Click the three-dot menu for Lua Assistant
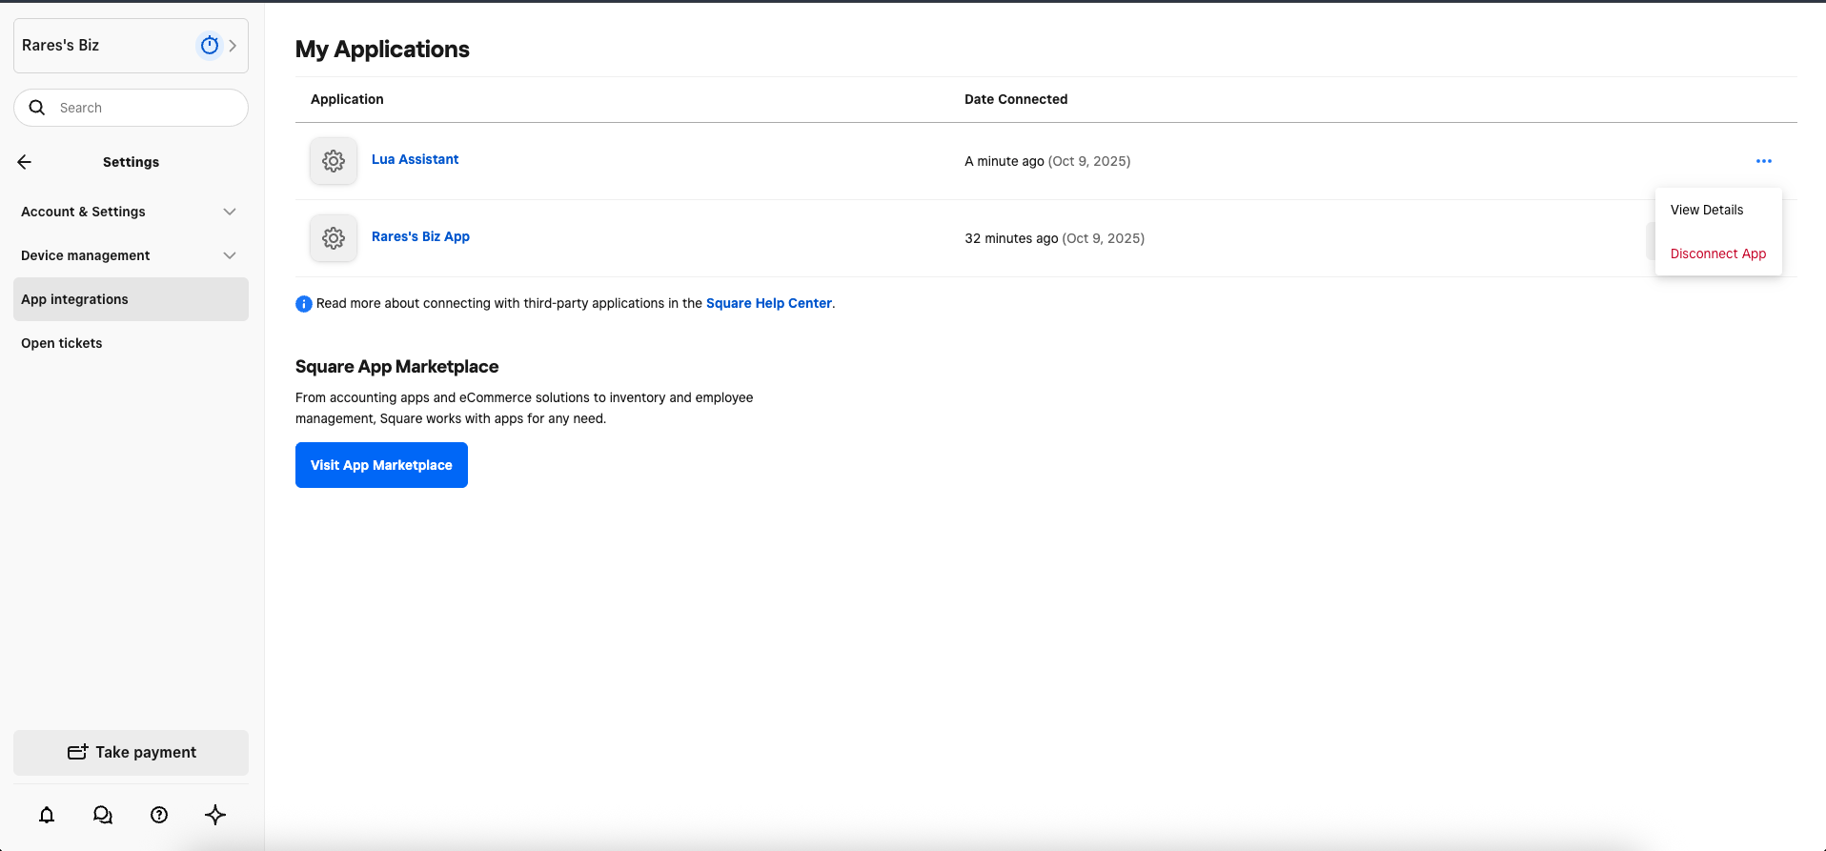The width and height of the screenshot is (1826, 851). click(x=1764, y=161)
